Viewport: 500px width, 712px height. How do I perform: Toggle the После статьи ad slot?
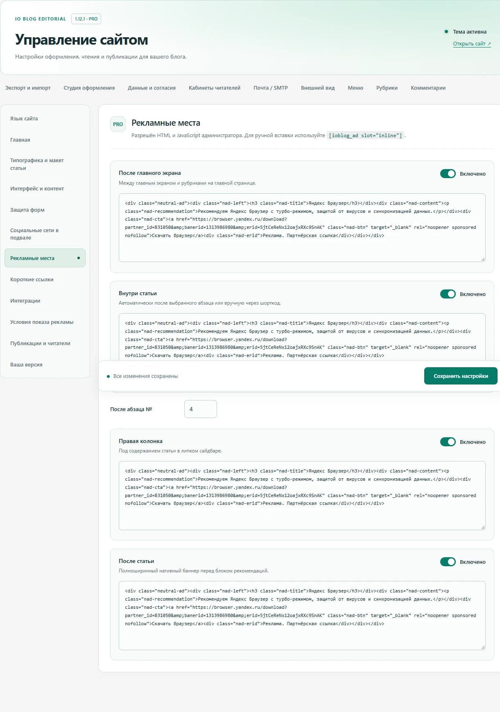(448, 562)
